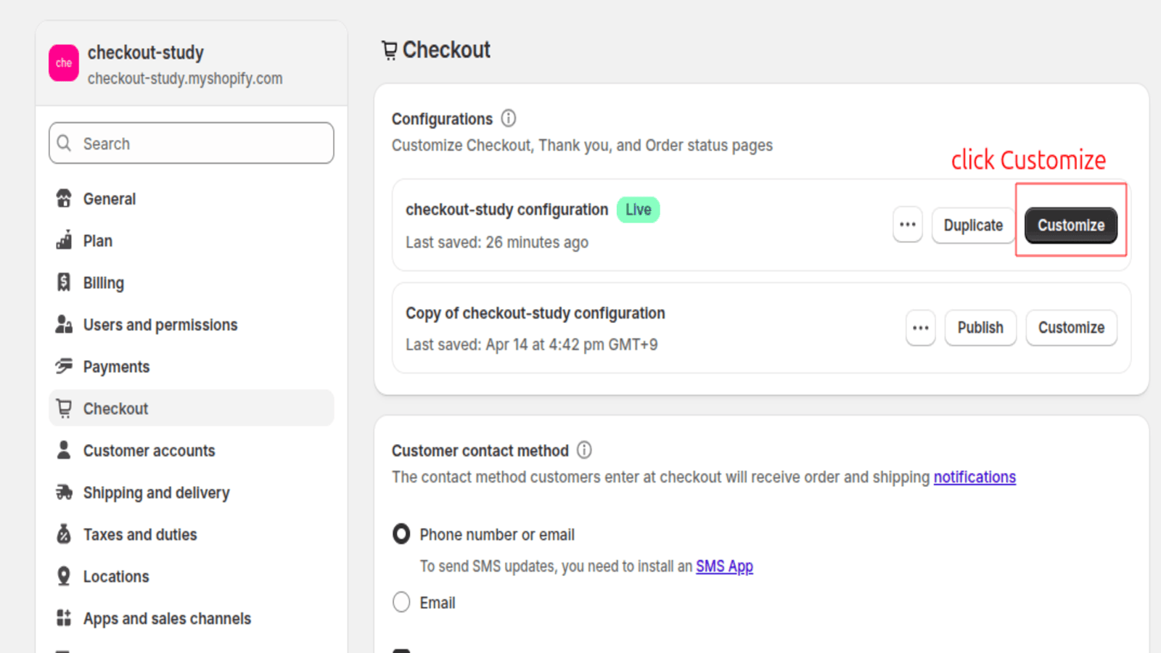Click 'Last saved: Apr 14 at 4:42 pm' text
Screen dimensions: 1161x653
(532, 345)
